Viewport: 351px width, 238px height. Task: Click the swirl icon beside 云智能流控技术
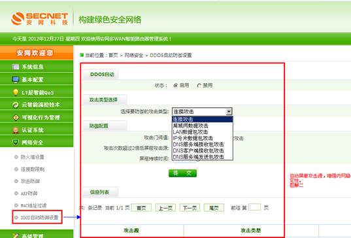pos(16,105)
